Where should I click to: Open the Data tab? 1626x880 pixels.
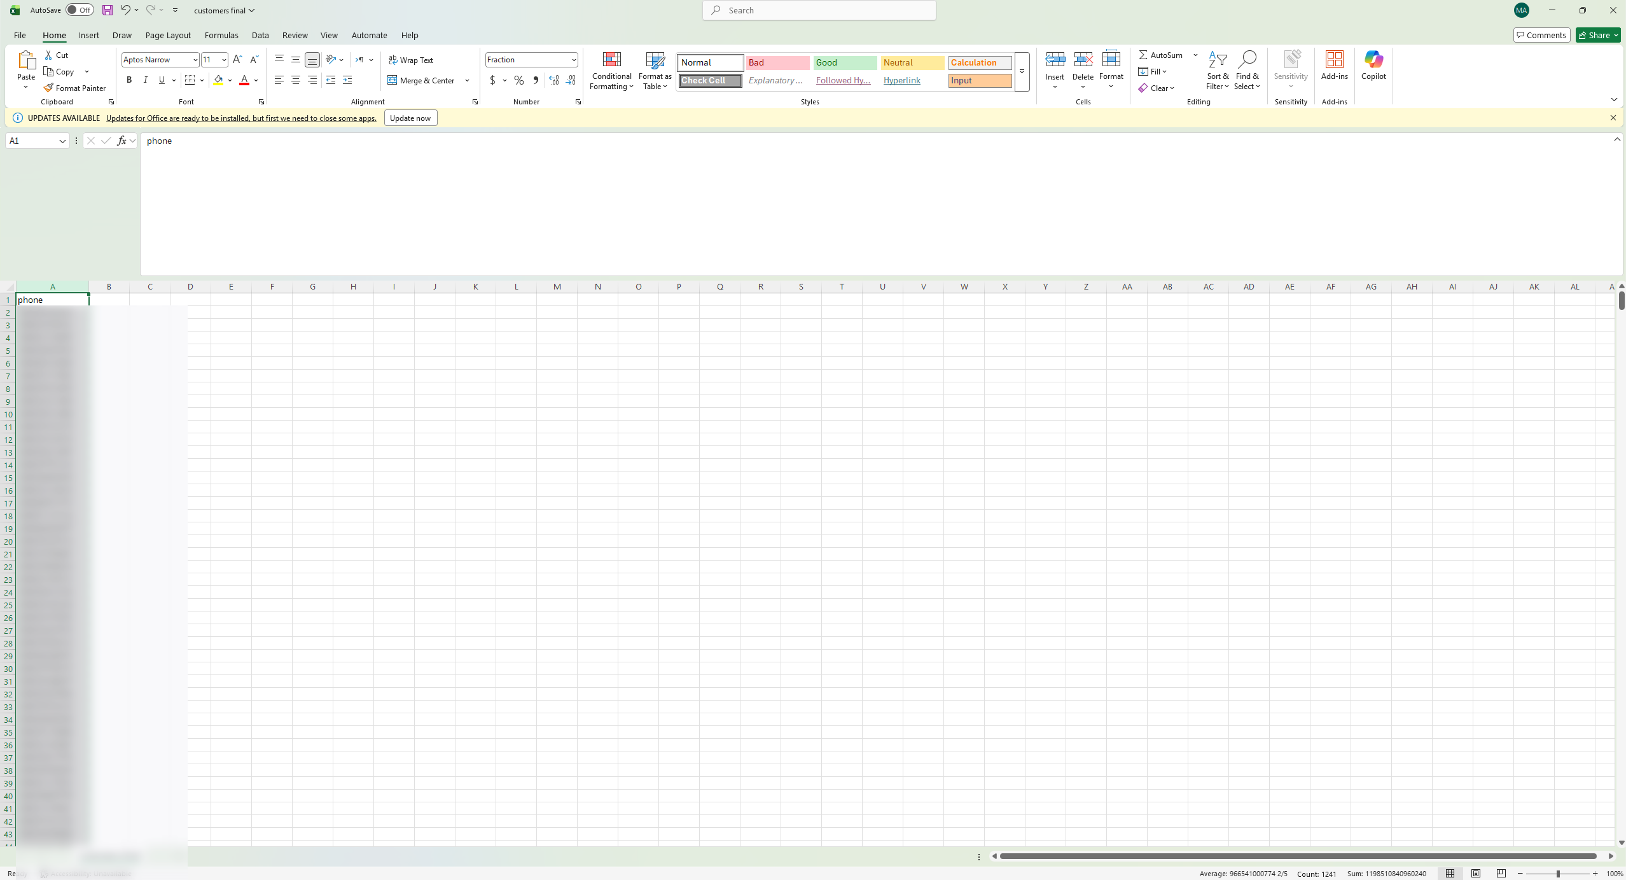pos(260,35)
